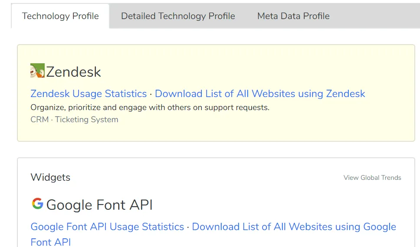Click the Ticketing System category label
This screenshot has height=247, width=420.
click(x=86, y=119)
